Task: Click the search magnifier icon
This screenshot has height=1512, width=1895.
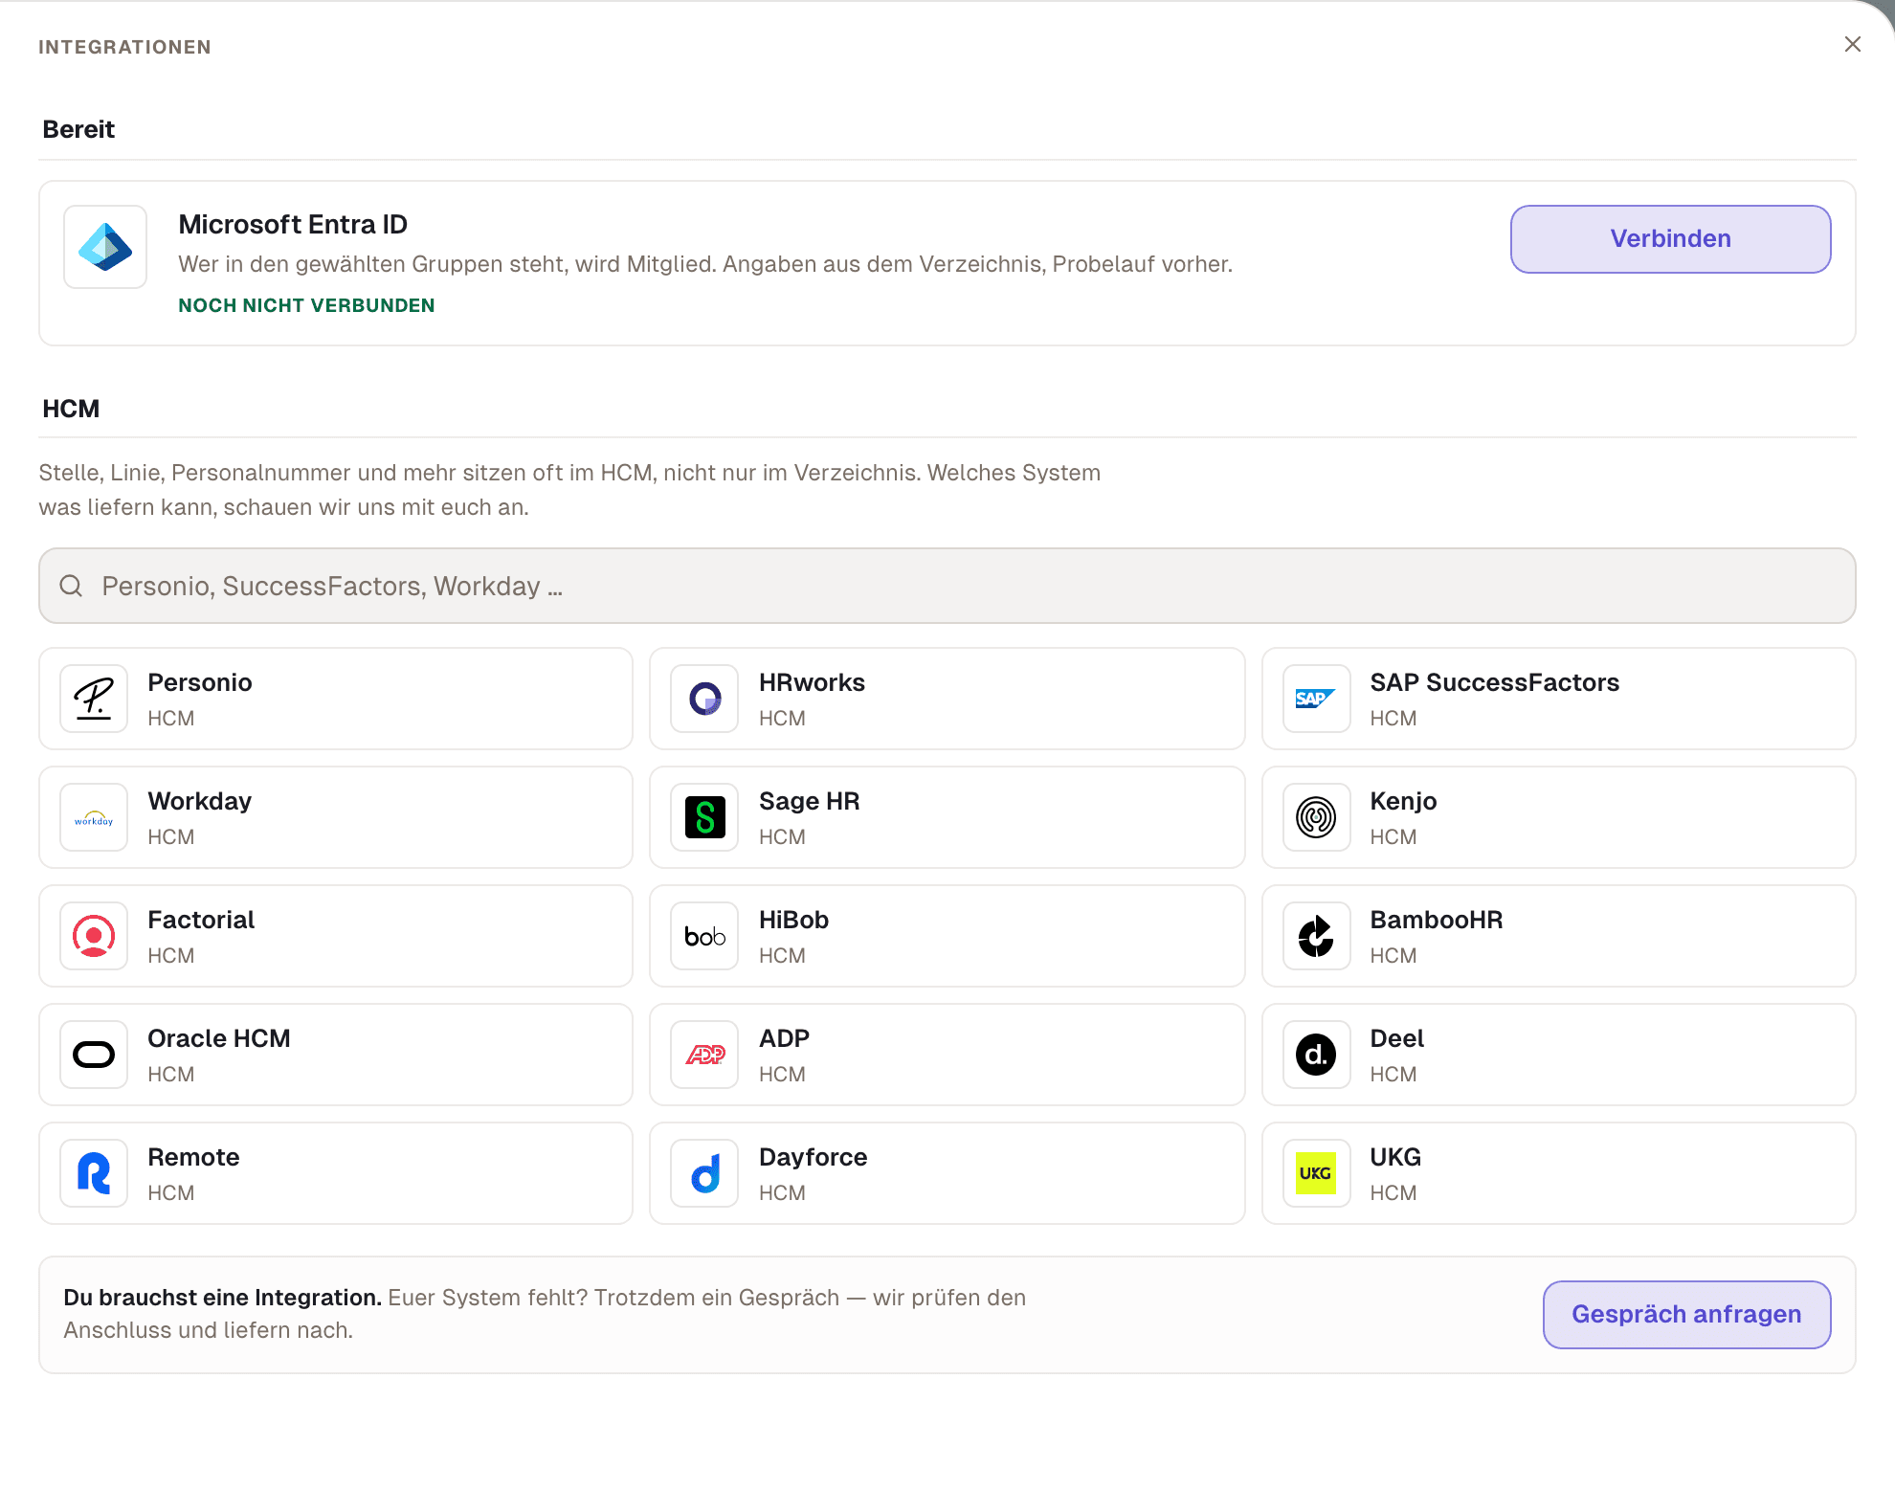Action: [72, 586]
